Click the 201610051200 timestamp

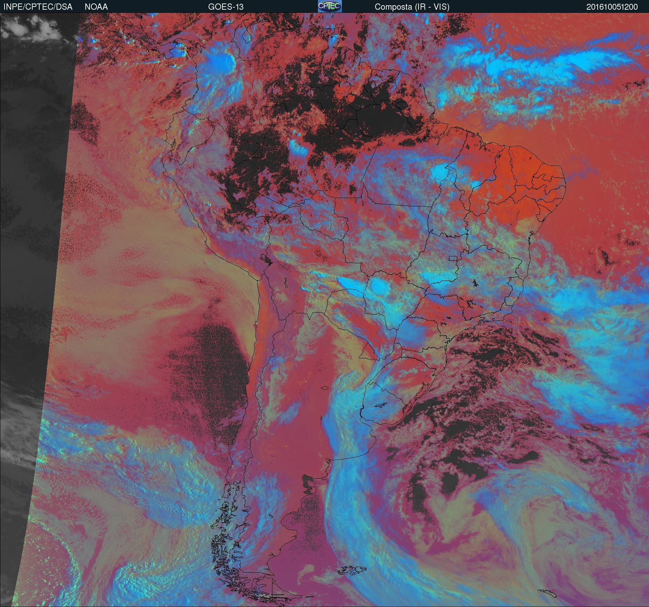pyautogui.click(x=612, y=7)
